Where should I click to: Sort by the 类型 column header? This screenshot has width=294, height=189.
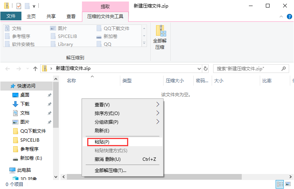coord(127,81)
